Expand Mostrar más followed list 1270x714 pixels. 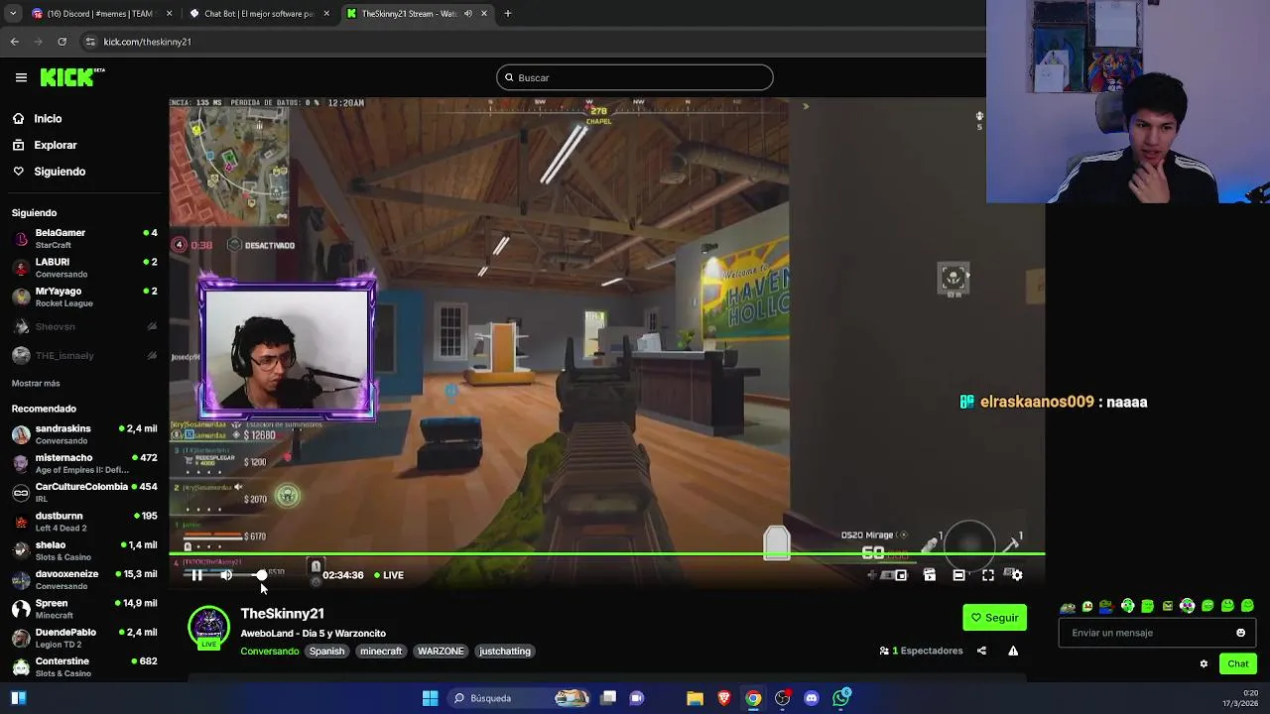(x=36, y=383)
